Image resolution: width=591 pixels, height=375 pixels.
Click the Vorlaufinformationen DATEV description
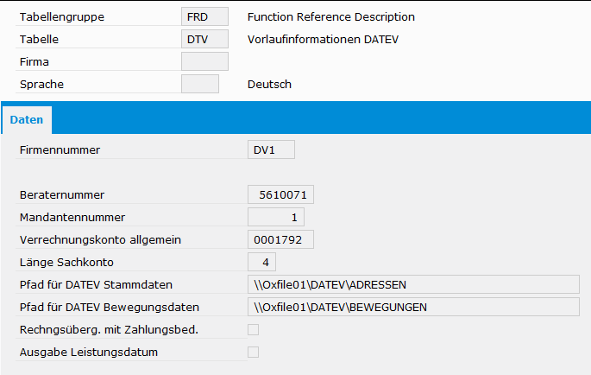[x=323, y=39]
